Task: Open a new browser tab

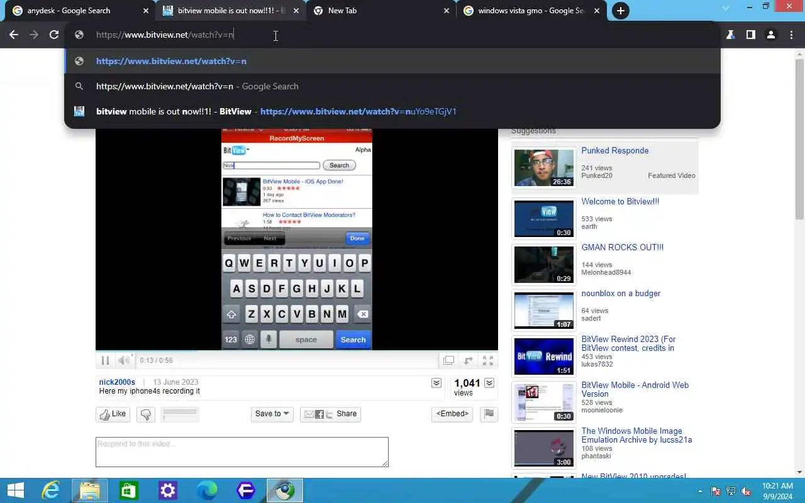Action: [620, 11]
